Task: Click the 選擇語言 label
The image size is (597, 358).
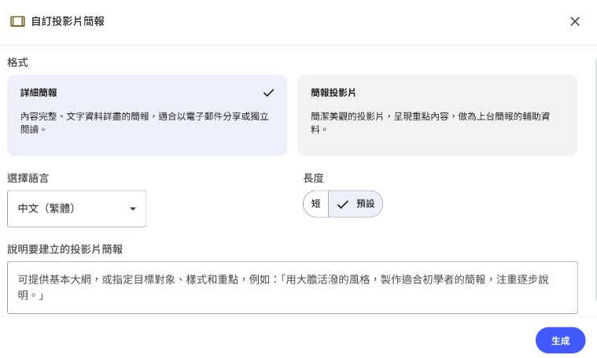Action: click(28, 178)
